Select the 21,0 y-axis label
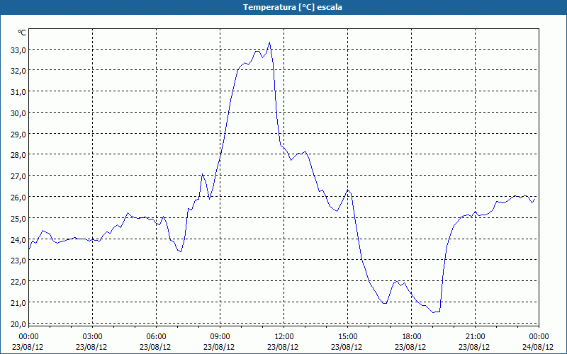The image size is (567, 354). (18, 303)
